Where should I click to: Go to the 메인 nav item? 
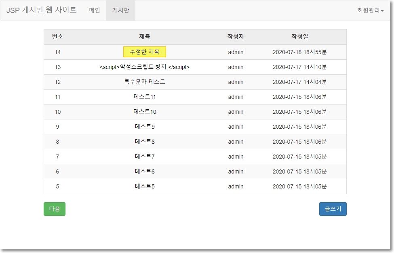point(95,10)
